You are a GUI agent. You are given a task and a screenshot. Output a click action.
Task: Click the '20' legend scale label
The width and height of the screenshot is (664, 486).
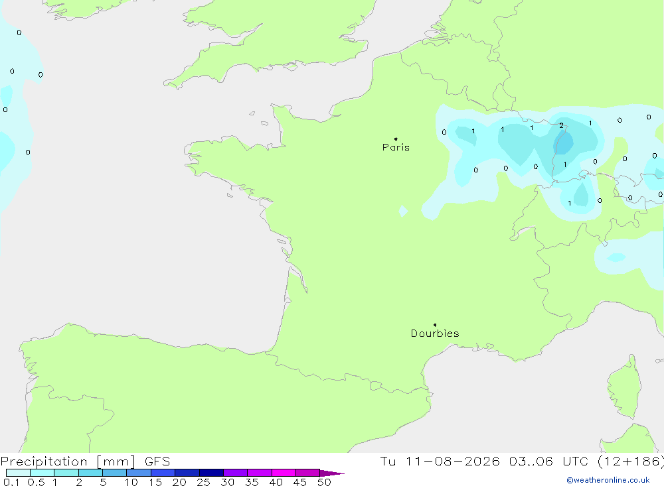tap(179, 482)
